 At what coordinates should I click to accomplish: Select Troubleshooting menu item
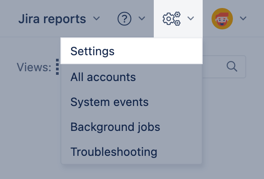[132, 152]
